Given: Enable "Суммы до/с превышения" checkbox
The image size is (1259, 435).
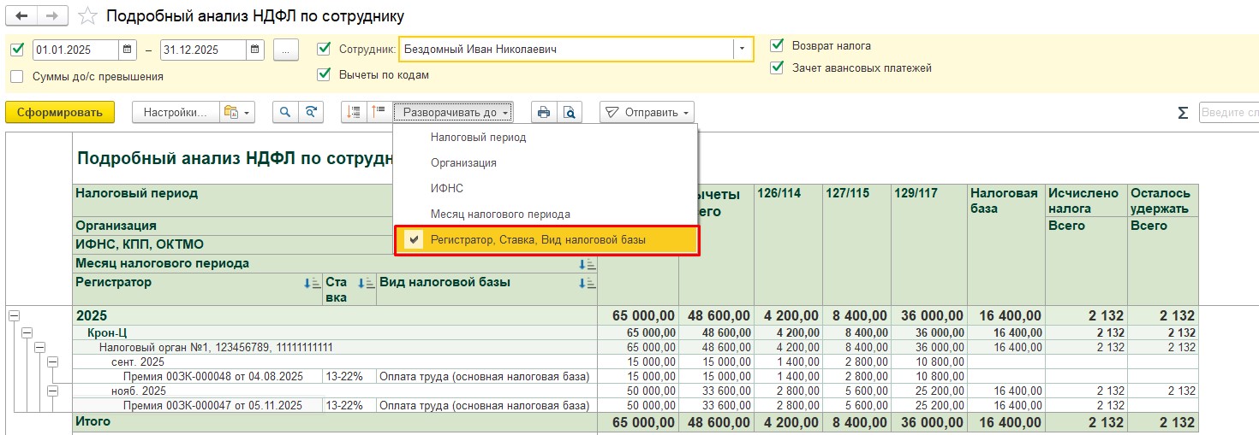Looking at the screenshot, I should coord(17,76).
